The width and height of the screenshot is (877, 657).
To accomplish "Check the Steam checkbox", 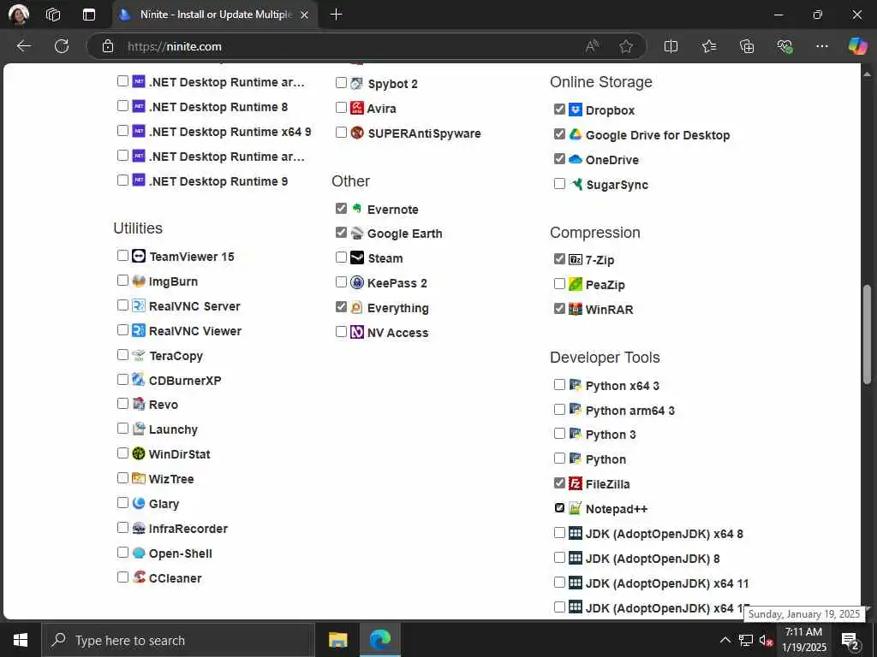I will point(341,257).
